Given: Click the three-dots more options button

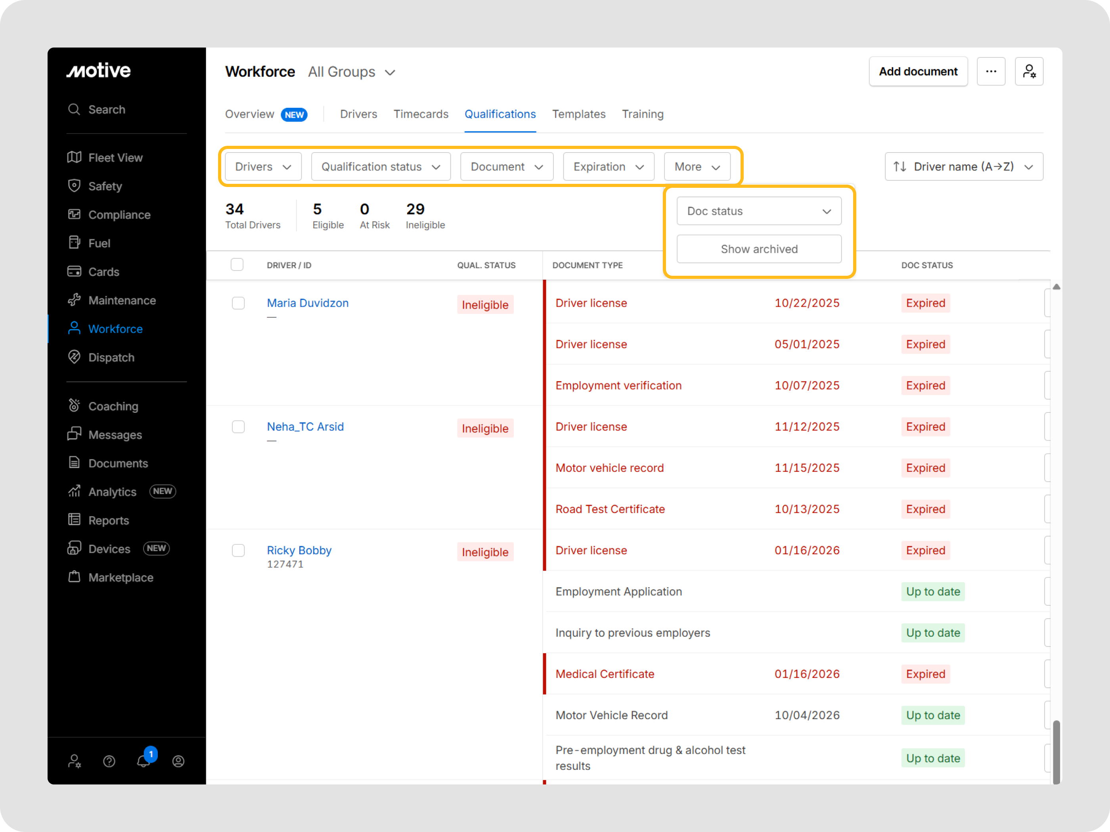Looking at the screenshot, I should (991, 72).
